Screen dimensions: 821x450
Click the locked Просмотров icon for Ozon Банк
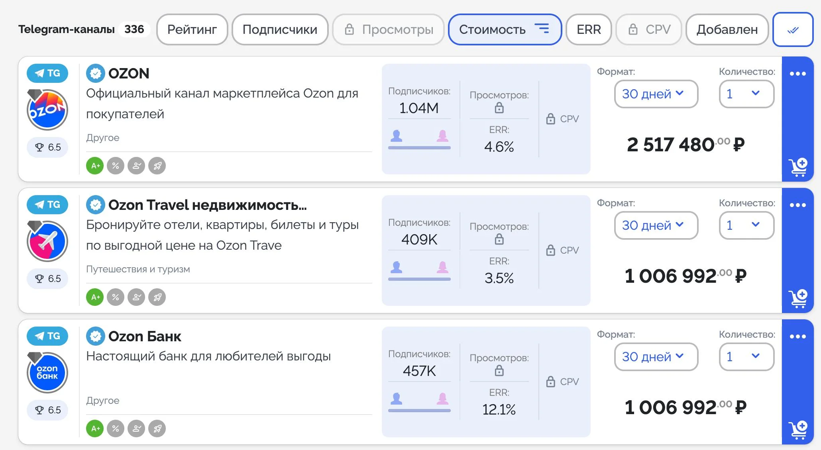point(499,371)
